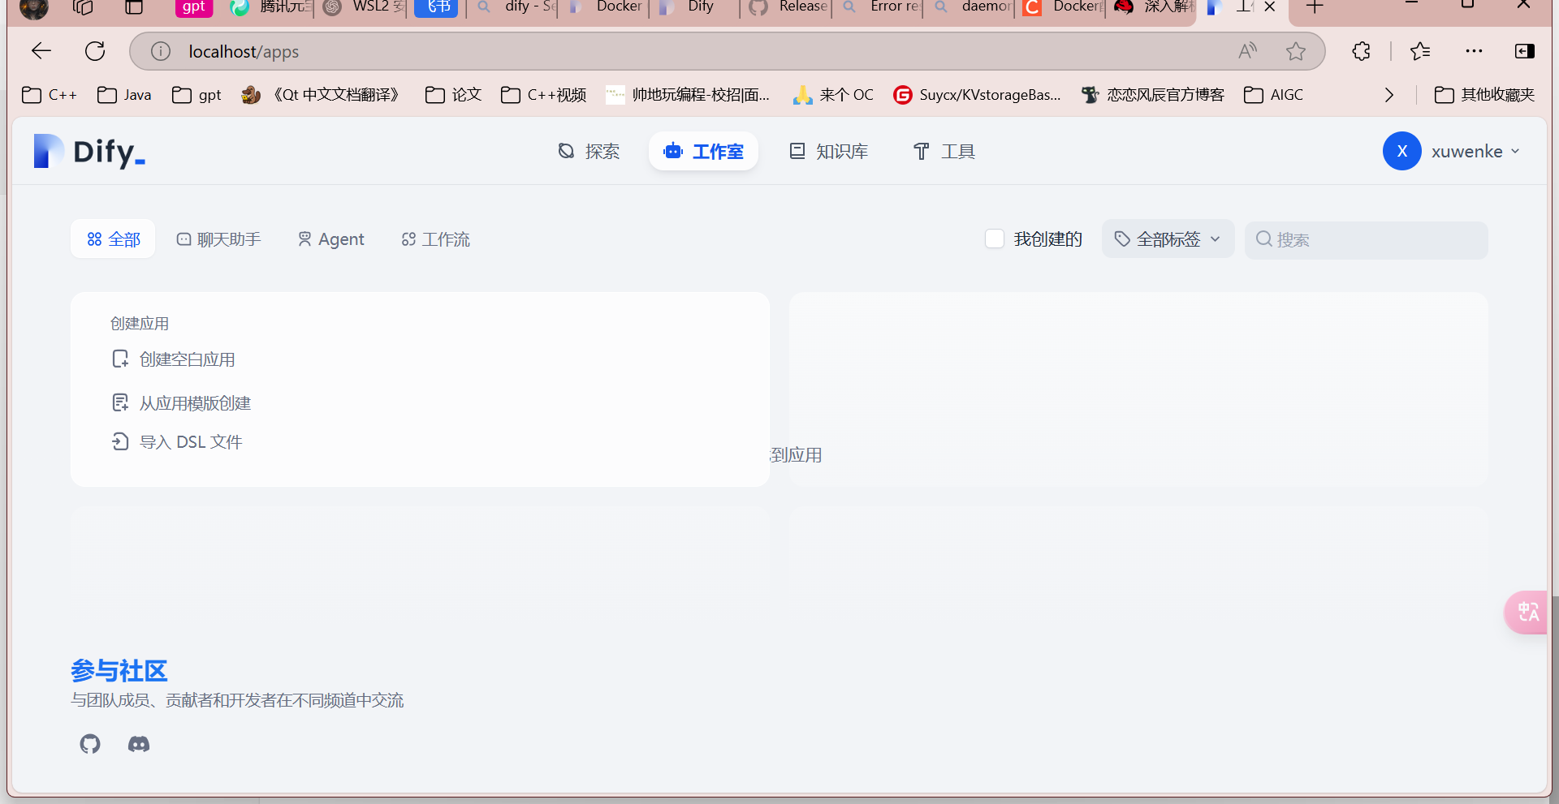The width and height of the screenshot is (1559, 804).
Task: Open the Discord community icon
Action: coord(139,744)
